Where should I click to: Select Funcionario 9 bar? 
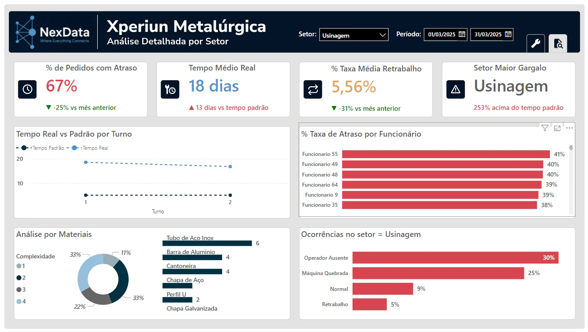pos(440,195)
